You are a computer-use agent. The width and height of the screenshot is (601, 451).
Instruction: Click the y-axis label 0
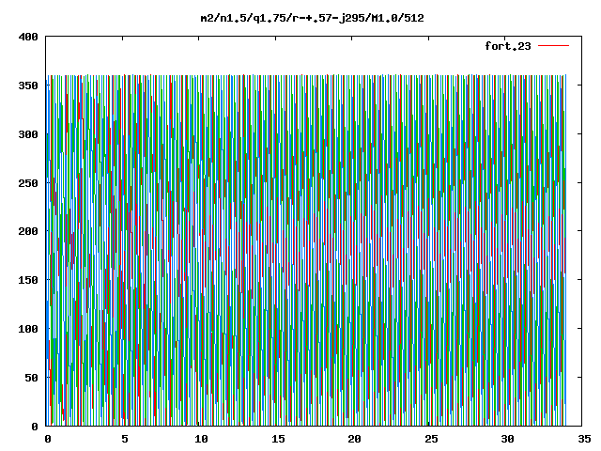click(x=35, y=426)
